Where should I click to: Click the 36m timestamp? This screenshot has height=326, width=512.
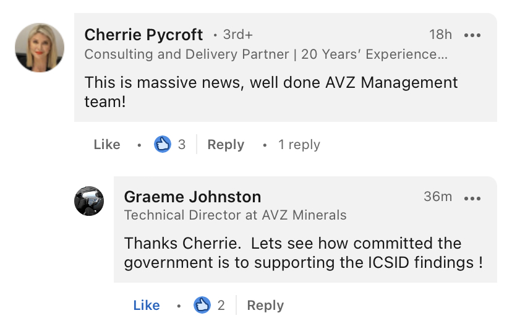(438, 197)
